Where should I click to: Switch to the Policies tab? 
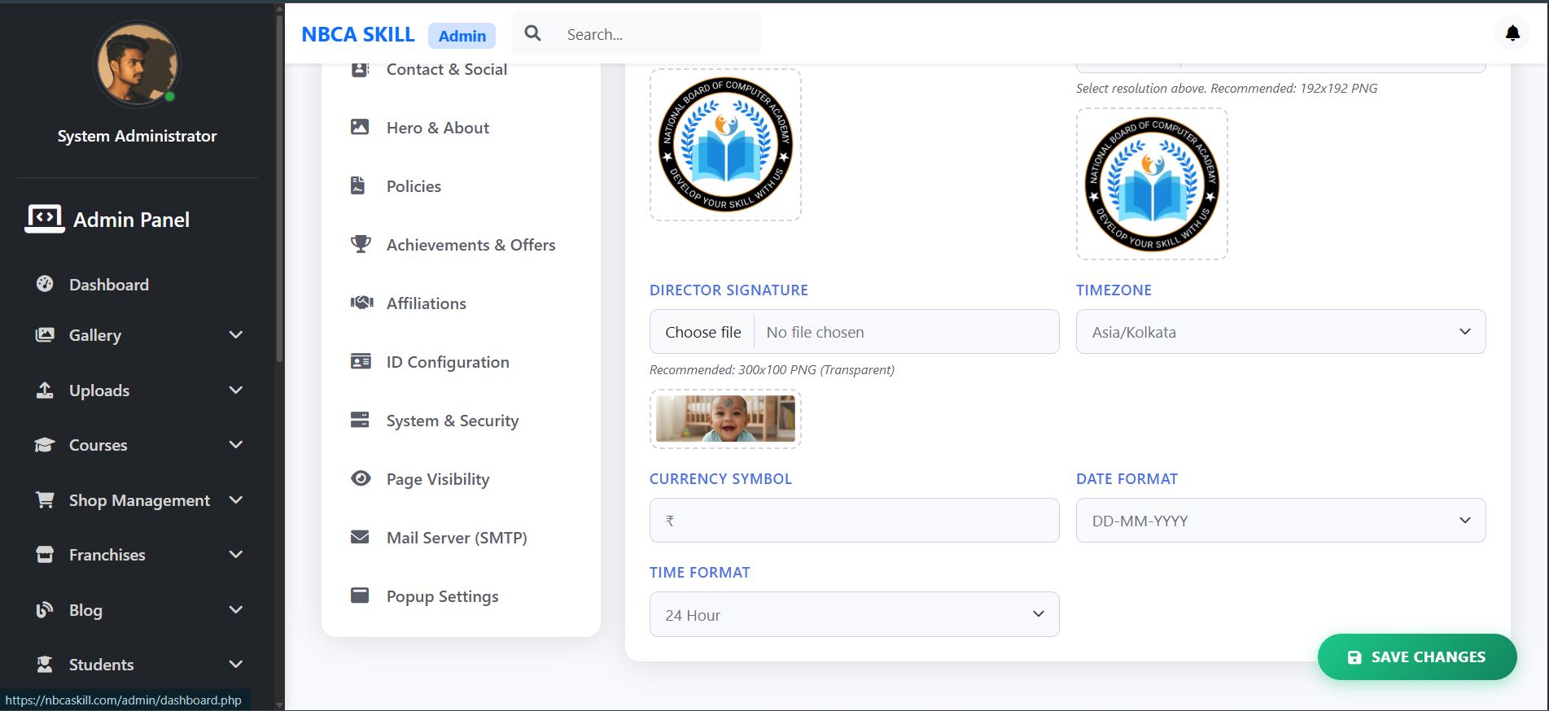click(414, 186)
